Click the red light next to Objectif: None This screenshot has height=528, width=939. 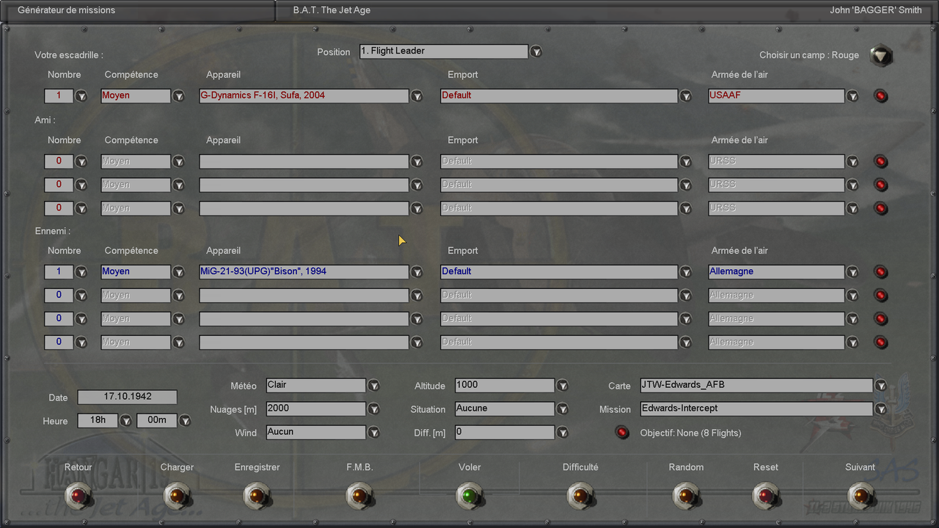coord(621,433)
